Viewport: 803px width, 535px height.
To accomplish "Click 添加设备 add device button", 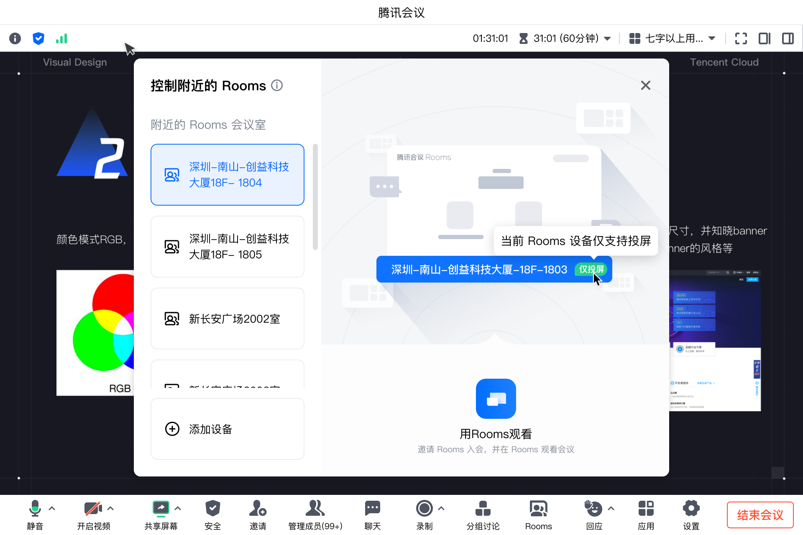I will coord(227,429).
